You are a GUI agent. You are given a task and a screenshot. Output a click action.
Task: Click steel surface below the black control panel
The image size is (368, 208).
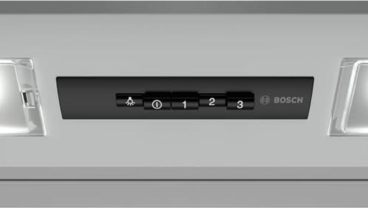(184, 143)
